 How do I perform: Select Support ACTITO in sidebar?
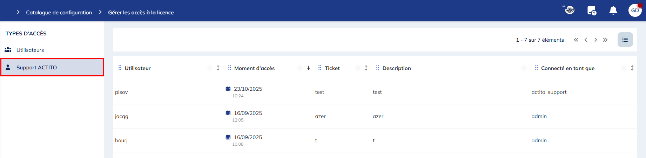tap(36, 68)
